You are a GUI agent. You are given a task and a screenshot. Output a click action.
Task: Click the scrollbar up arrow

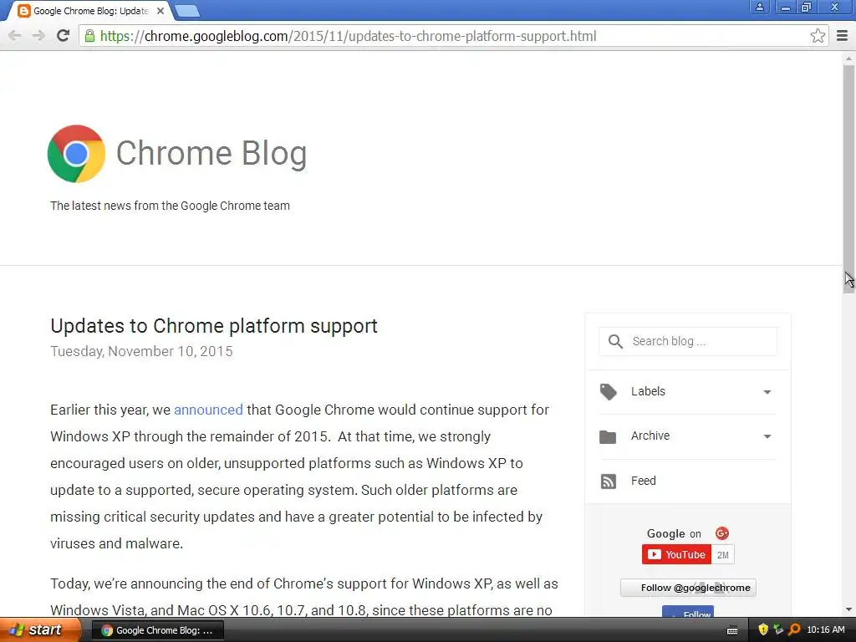848,59
